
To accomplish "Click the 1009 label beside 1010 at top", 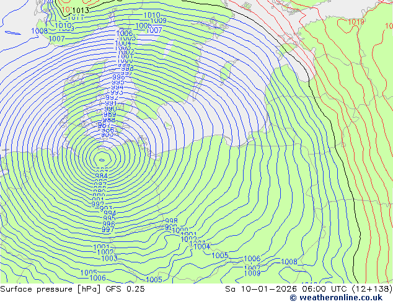I will (x=158, y=20).
